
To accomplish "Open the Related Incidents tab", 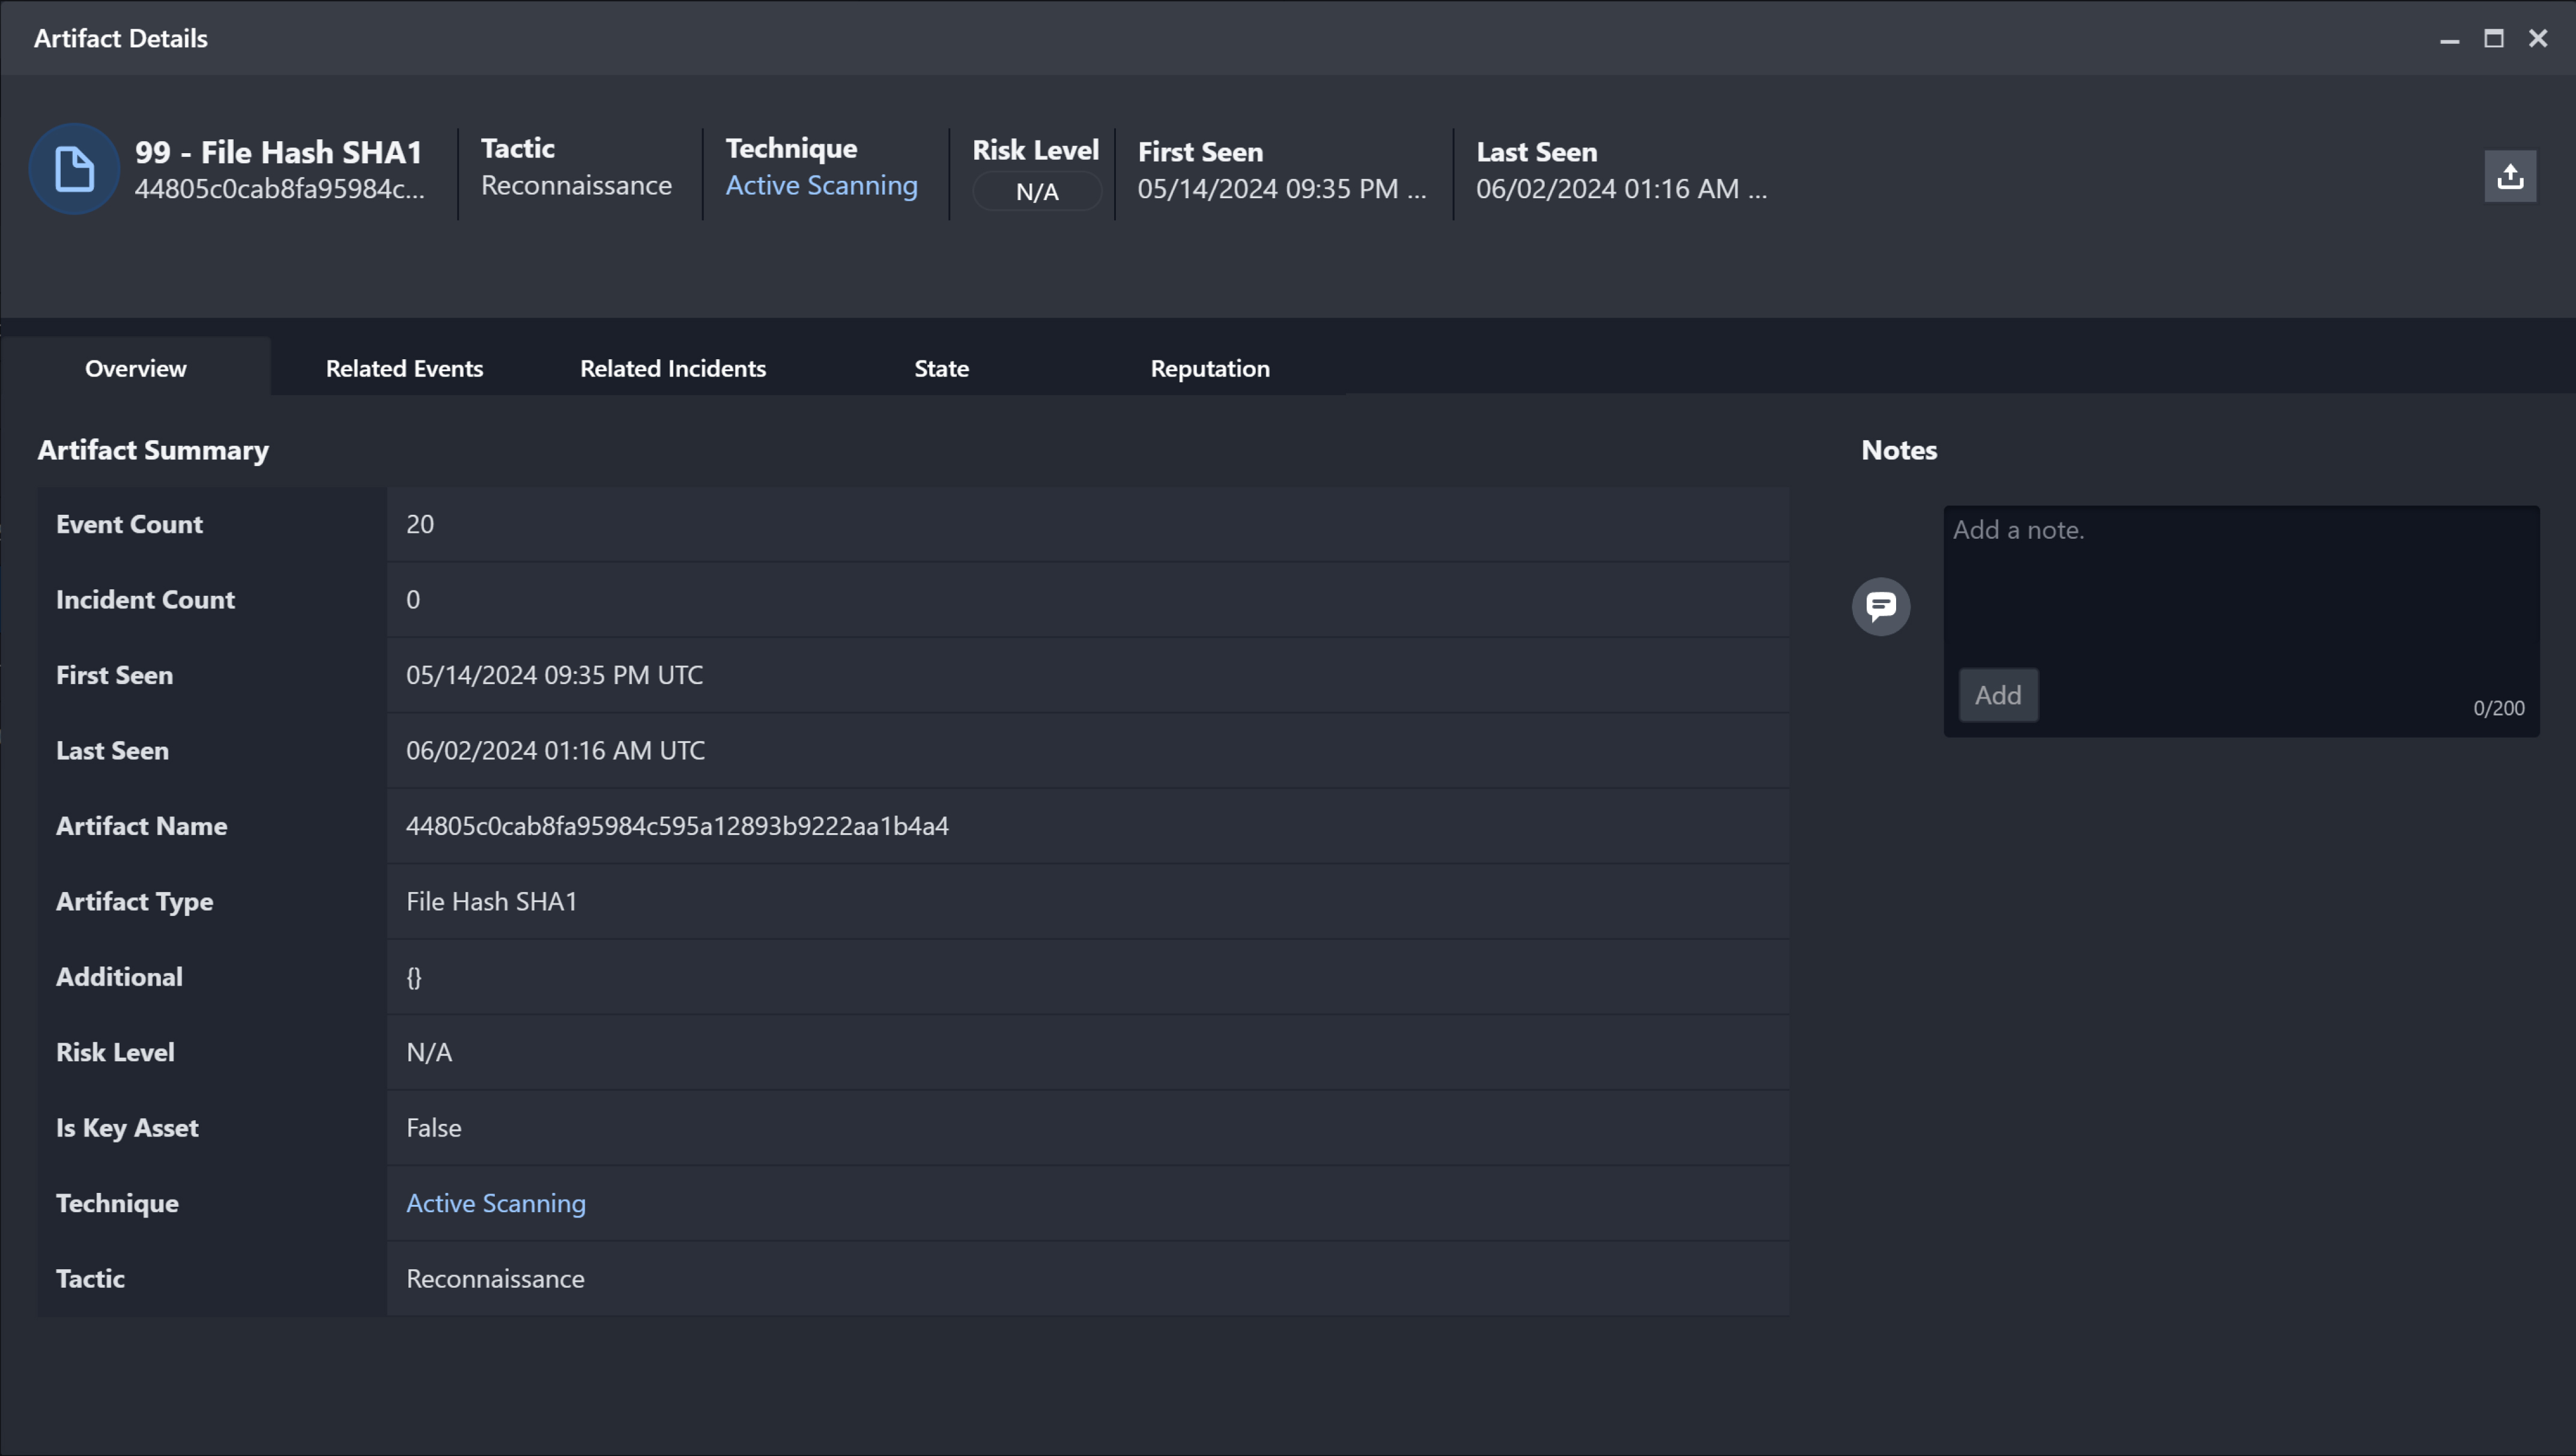I will click(x=672, y=367).
